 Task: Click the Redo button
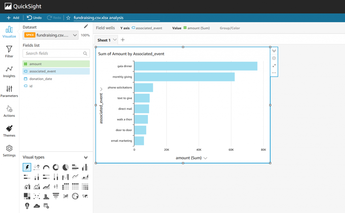click(x=54, y=18)
